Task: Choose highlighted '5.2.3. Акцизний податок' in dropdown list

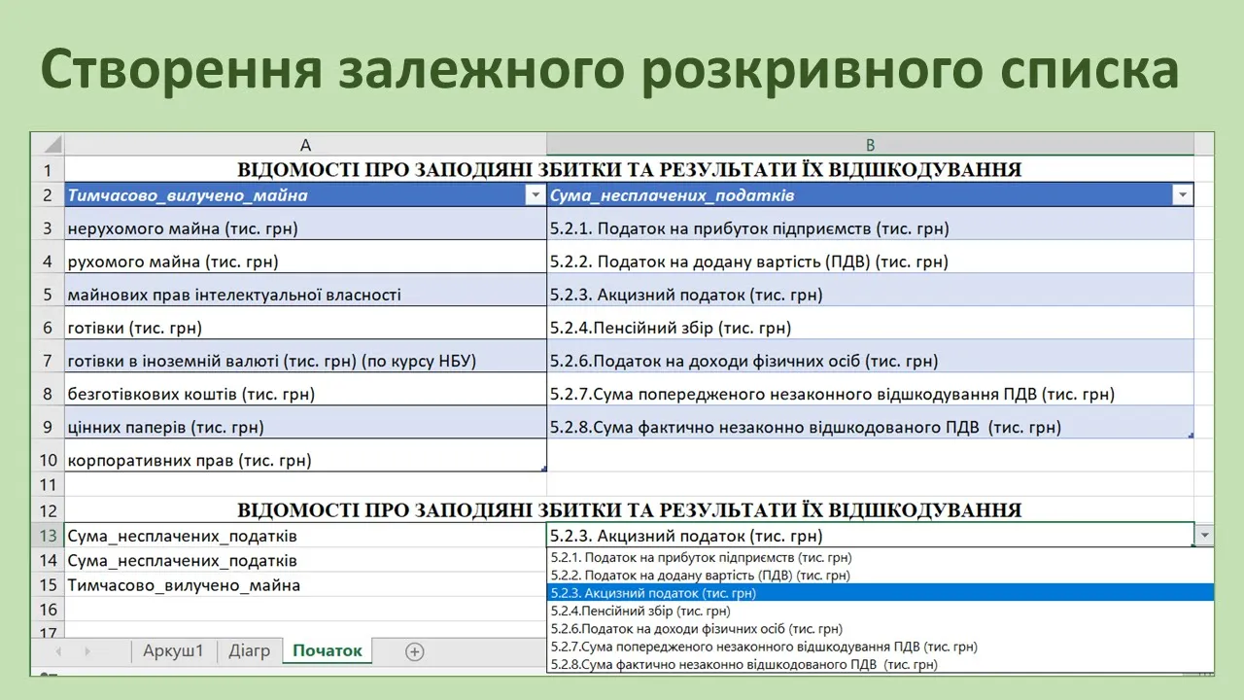Action: point(881,593)
